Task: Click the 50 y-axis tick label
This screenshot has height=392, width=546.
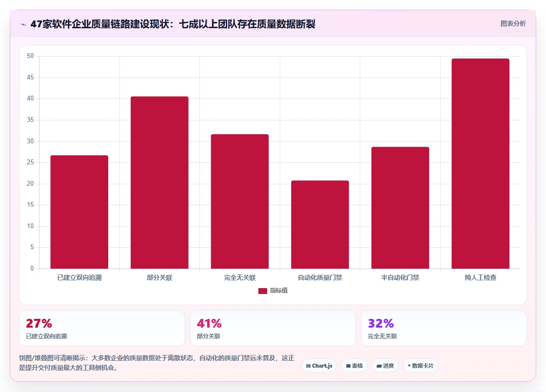Action: [30, 56]
